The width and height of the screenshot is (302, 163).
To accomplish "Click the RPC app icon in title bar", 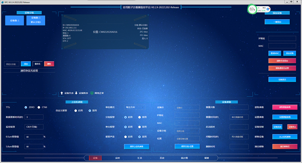I will point(2,2).
